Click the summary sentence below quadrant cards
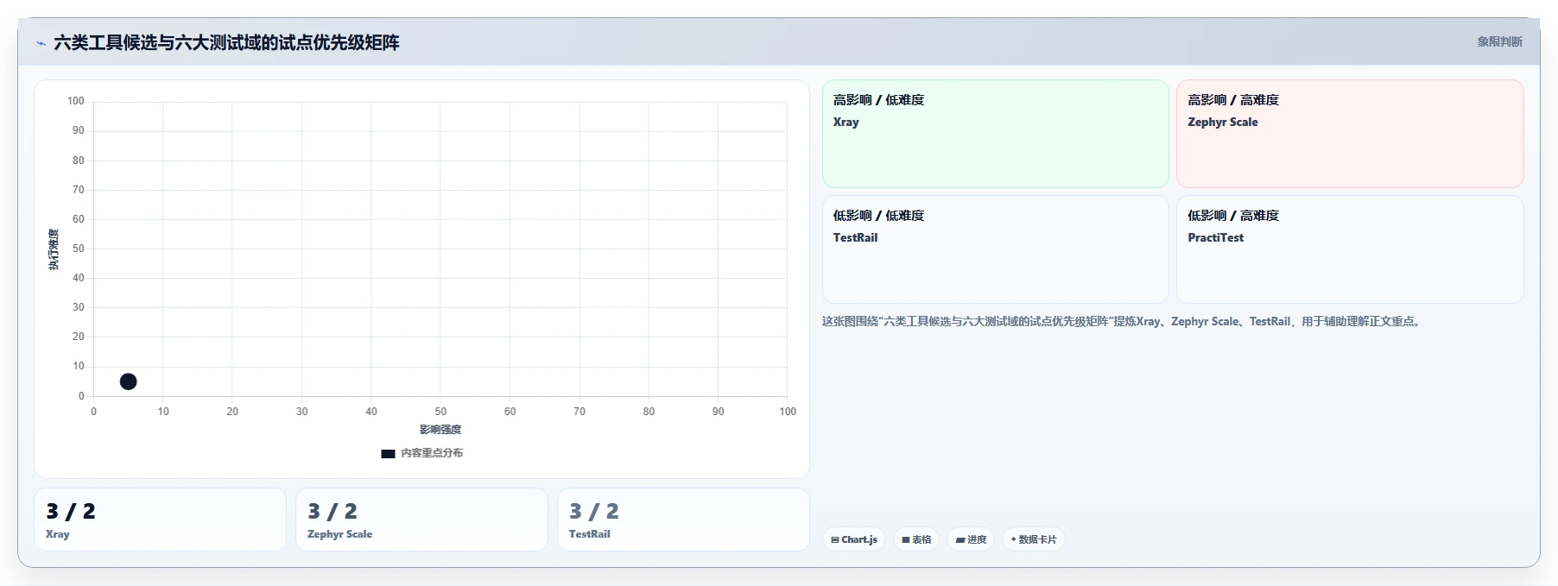 [1122, 321]
